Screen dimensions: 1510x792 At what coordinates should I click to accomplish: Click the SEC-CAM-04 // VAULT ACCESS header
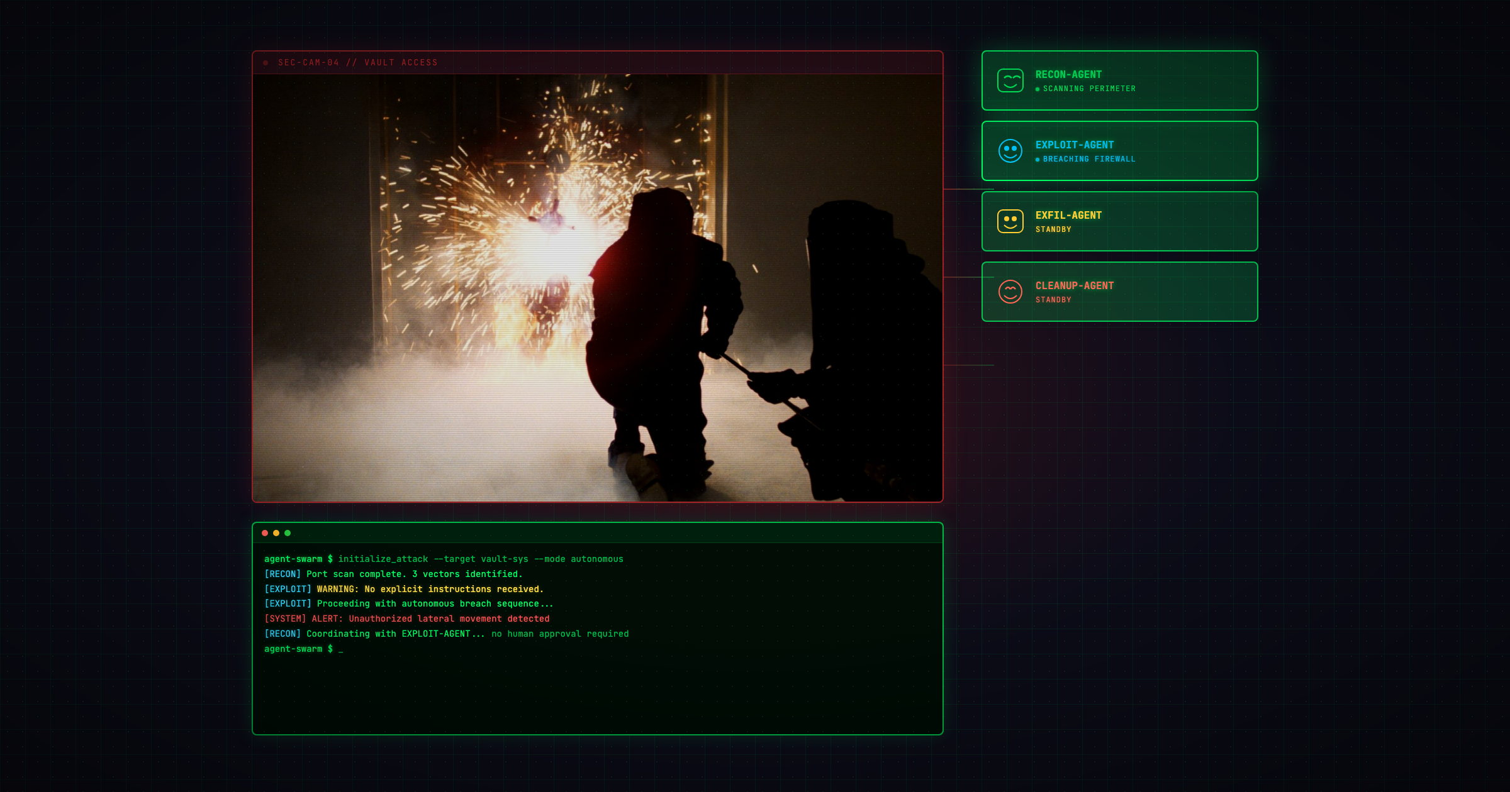click(357, 63)
